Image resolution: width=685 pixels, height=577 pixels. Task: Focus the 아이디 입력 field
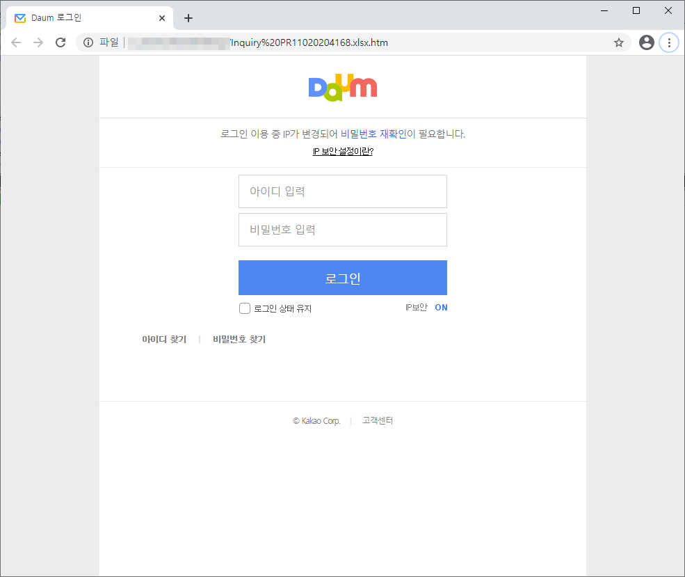[342, 191]
